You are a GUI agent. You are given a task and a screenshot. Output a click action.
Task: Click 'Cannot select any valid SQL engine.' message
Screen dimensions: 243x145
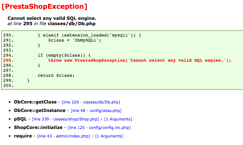tap(52, 18)
